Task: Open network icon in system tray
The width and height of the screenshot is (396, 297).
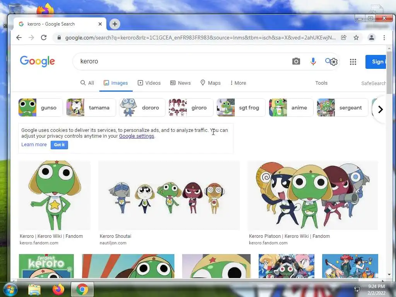Action: (357, 289)
